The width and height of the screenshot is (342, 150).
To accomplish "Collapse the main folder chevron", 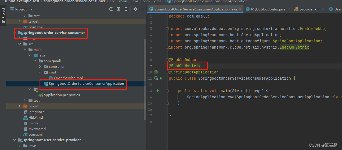I will [25, 50].
